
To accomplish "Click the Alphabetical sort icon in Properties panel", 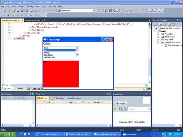I will (120, 109).
